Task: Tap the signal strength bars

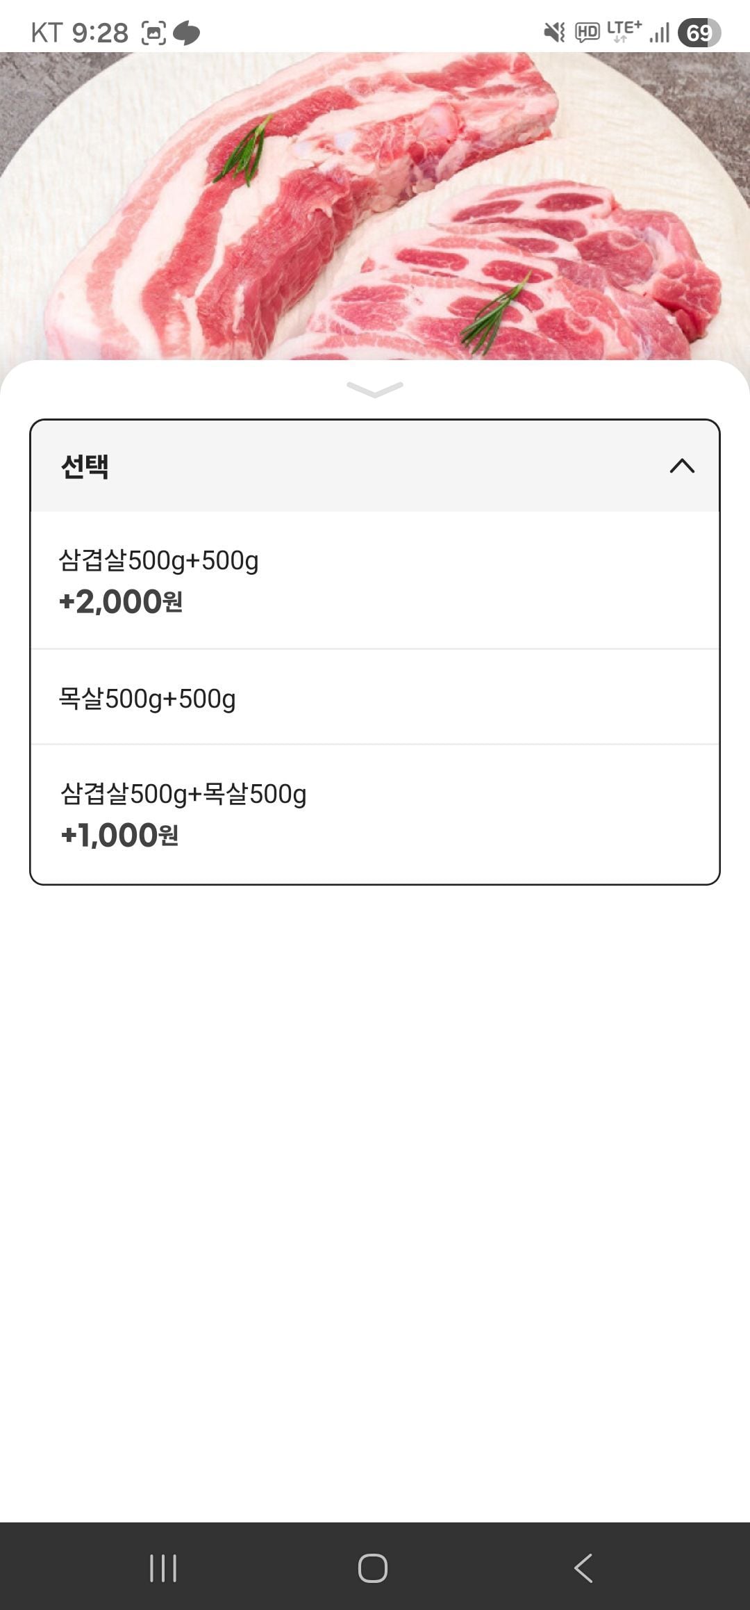Action: pos(660,33)
